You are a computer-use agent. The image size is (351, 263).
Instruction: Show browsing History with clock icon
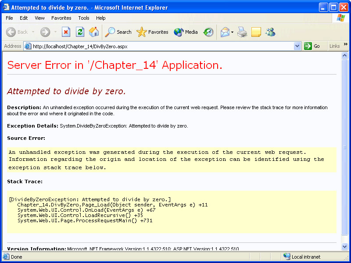point(208,32)
